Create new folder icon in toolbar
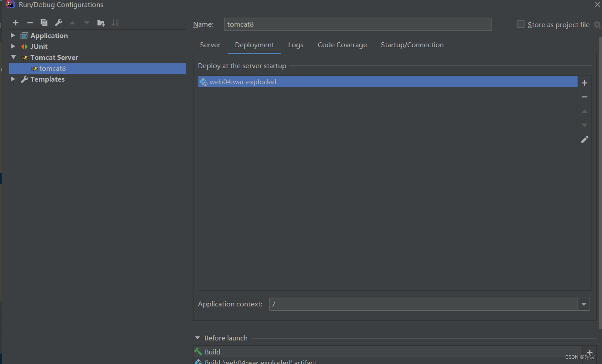602x364 pixels. tap(101, 23)
